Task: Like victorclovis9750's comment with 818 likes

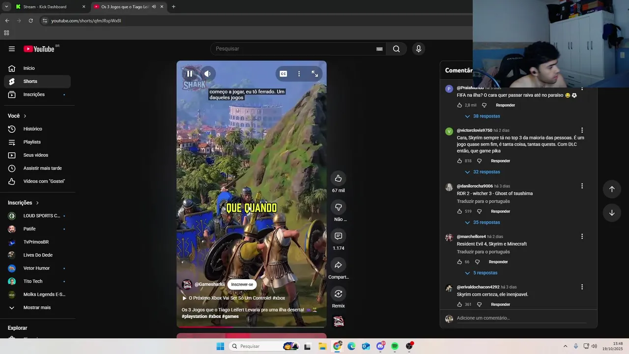Action: pyautogui.click(x=459, y=161)
